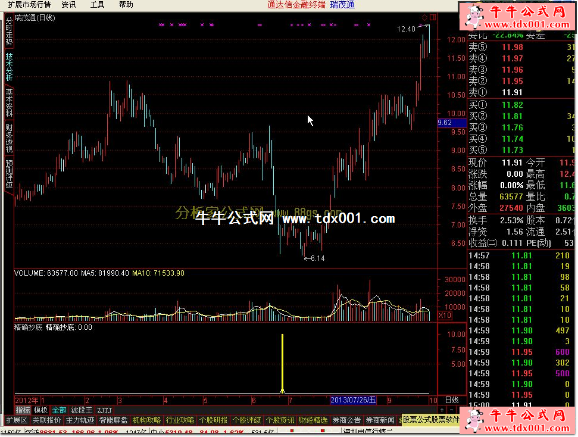This screenshot has width=578, height=437.
Task: Click the 换手 value 2.53%
Action: 512,220
